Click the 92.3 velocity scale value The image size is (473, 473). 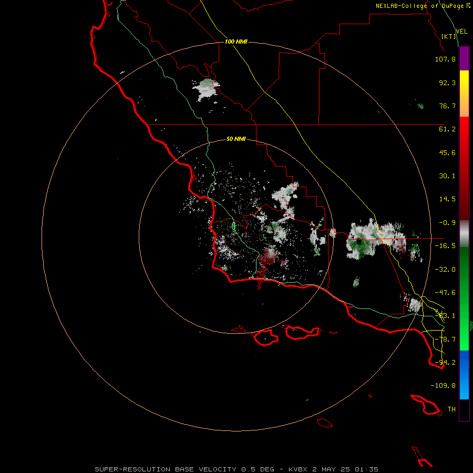(447, 83)
